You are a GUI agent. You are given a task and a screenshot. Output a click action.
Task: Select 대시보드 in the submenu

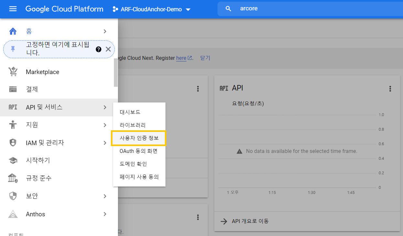coord(139,112)
